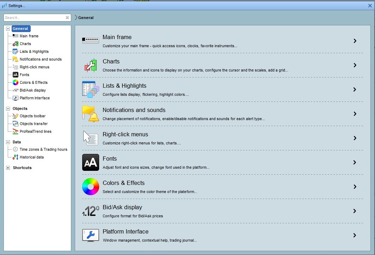The image size is (375, 255).
Task: Select Bid/Ask display label in sidebar
Action: 33,90
